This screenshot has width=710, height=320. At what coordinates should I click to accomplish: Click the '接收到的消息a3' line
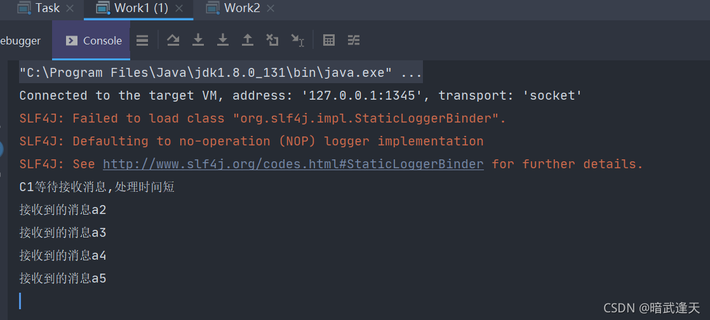pos(62,232)
